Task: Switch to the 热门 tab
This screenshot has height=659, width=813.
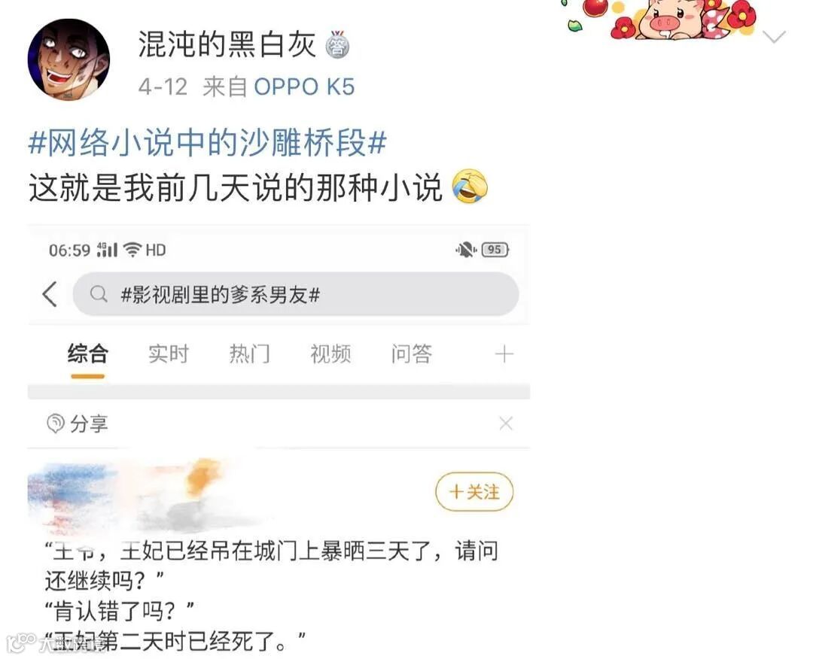Action: [x=249, y=354]
